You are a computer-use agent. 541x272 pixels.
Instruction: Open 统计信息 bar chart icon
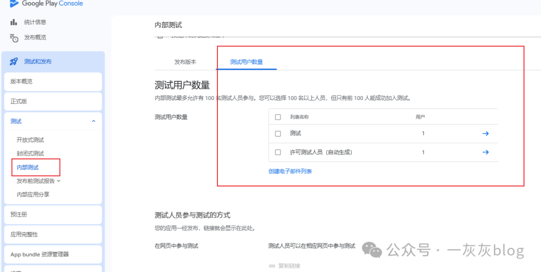pos(14,22)
